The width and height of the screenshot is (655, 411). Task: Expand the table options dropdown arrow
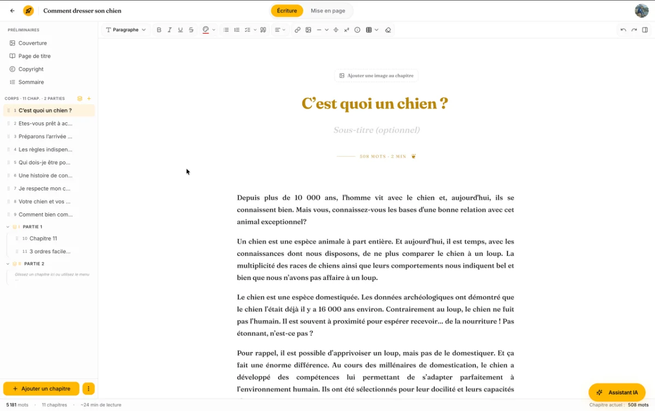pos(377,30)
